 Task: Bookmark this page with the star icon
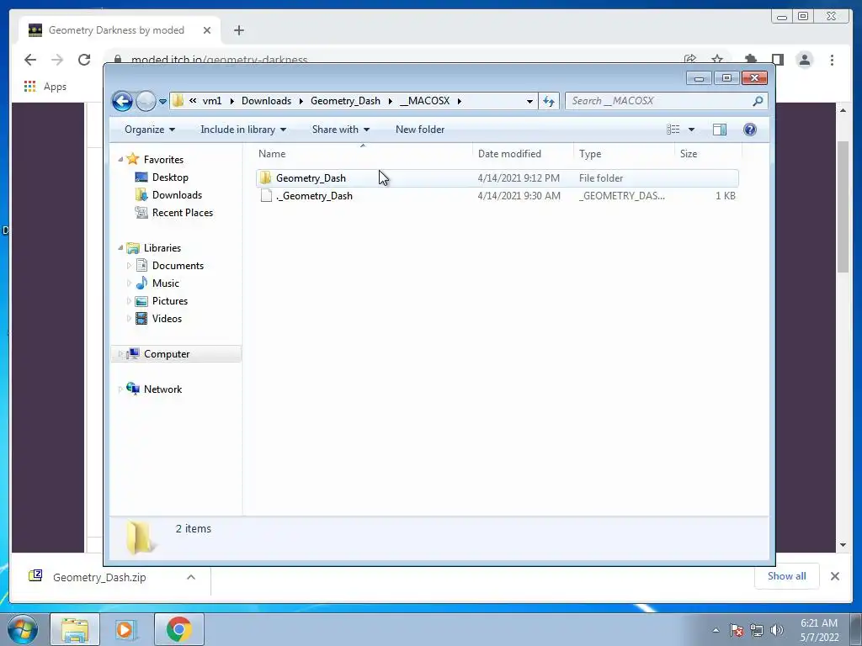[x=717, y=59]
